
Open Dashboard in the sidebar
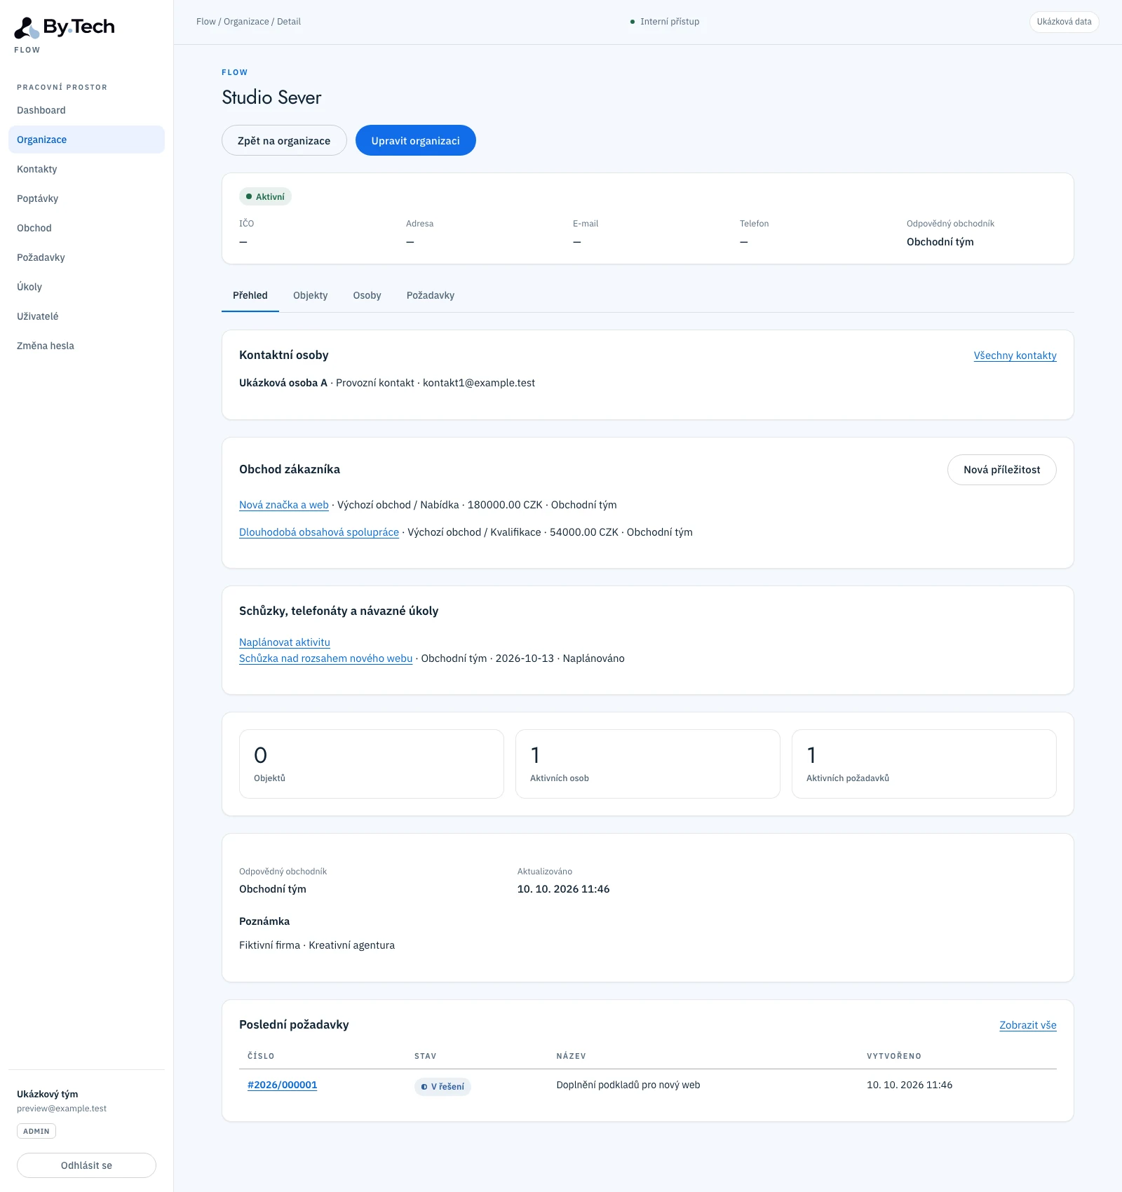pos(86,110)
